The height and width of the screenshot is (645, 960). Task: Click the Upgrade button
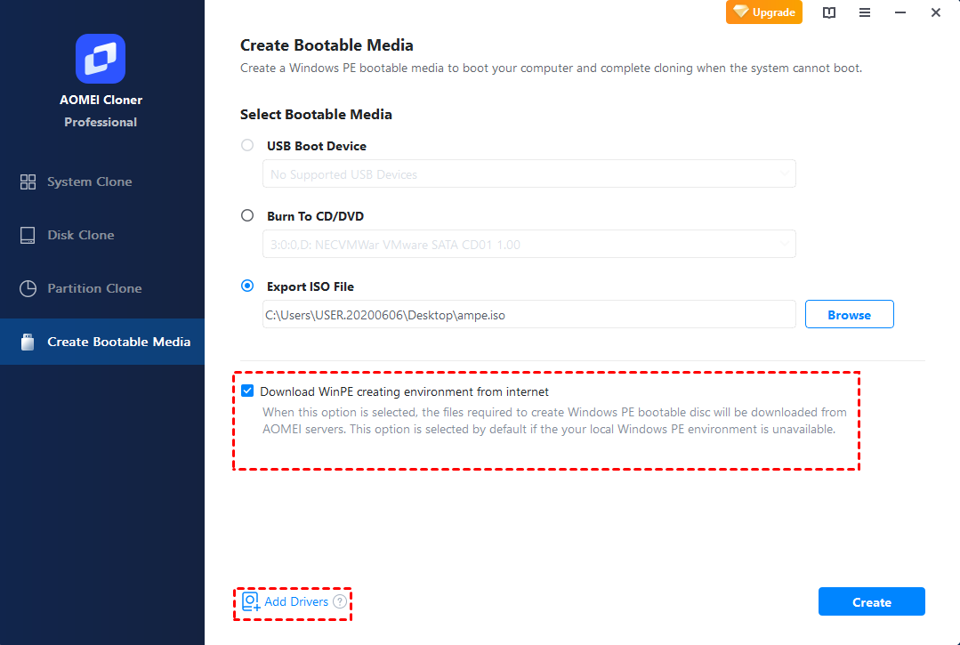[x=764, y=12]
